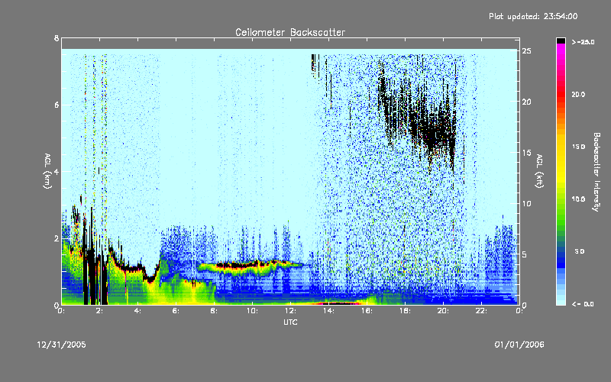This screenshot has height=382, width=611.
Task: Click the '20:' hour tick label
Action: [x=444, y=311]
